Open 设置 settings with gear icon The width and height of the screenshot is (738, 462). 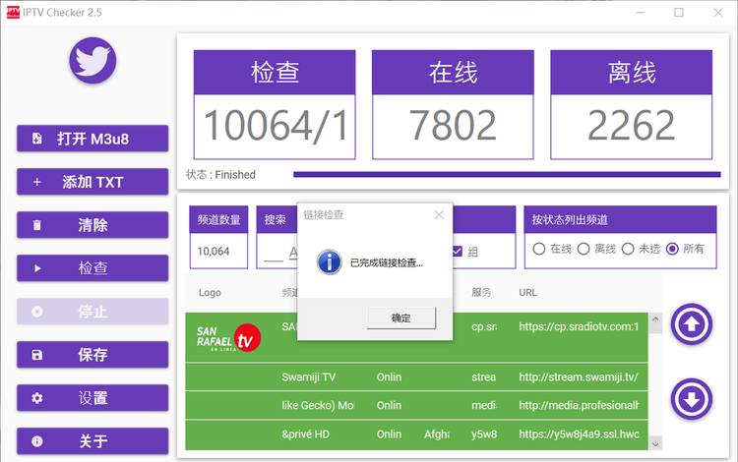coord(92,398)
